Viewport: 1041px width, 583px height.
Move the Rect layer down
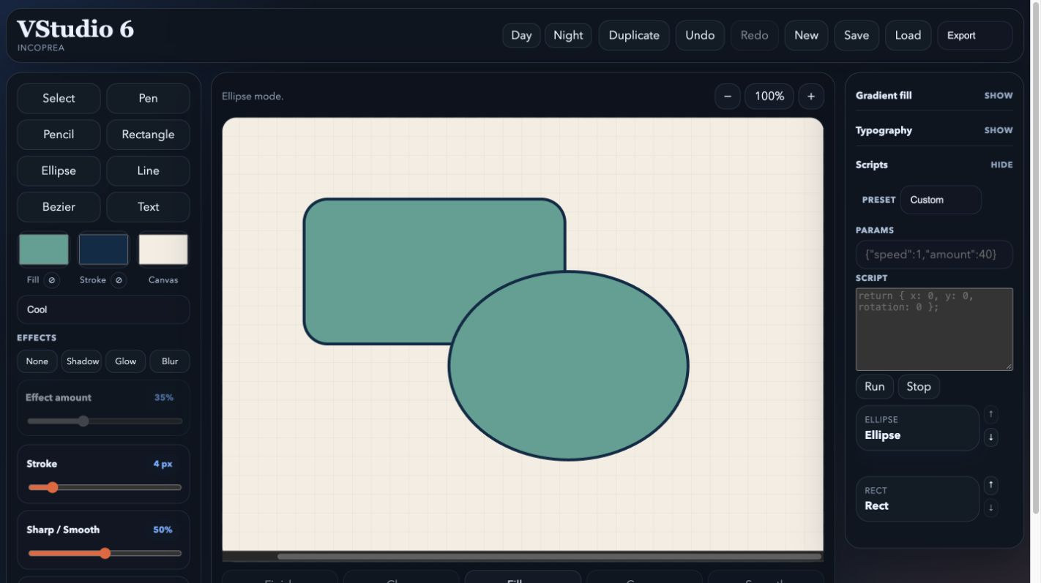pyautogui.click(x=991, y=508)
